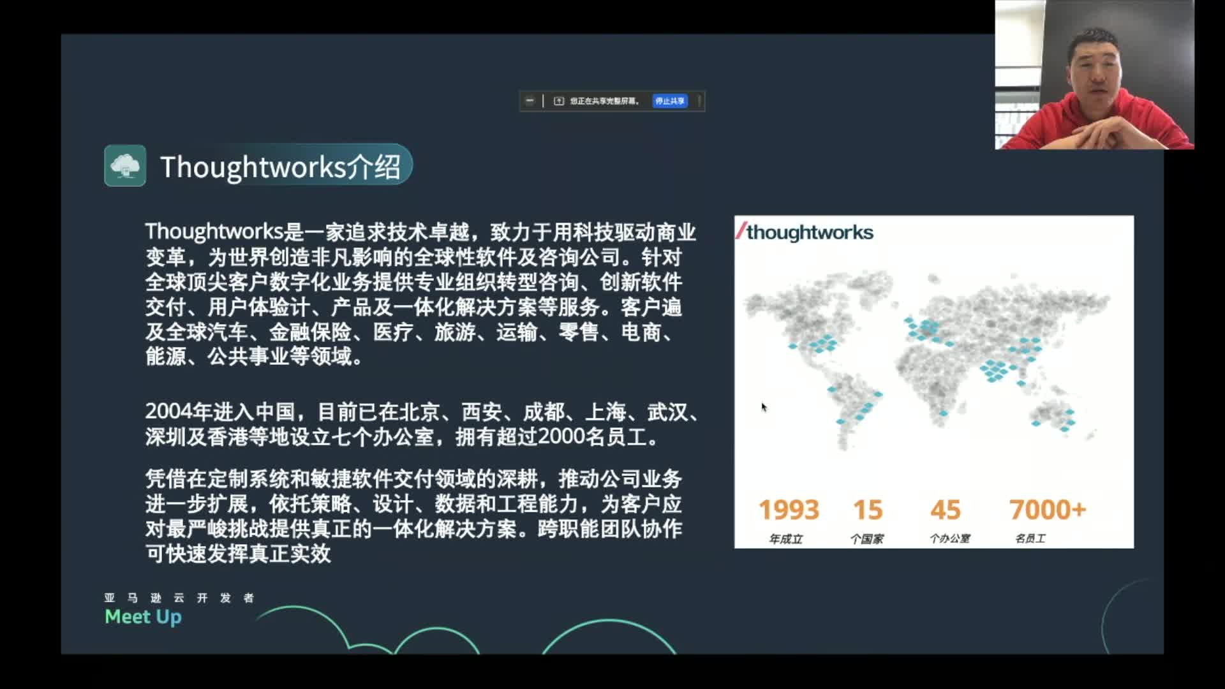Click the line starting 进一步扩展，依托策略
Viewport: 1225px width, 689px height.
pyautogui.click(x=413, y=504)
